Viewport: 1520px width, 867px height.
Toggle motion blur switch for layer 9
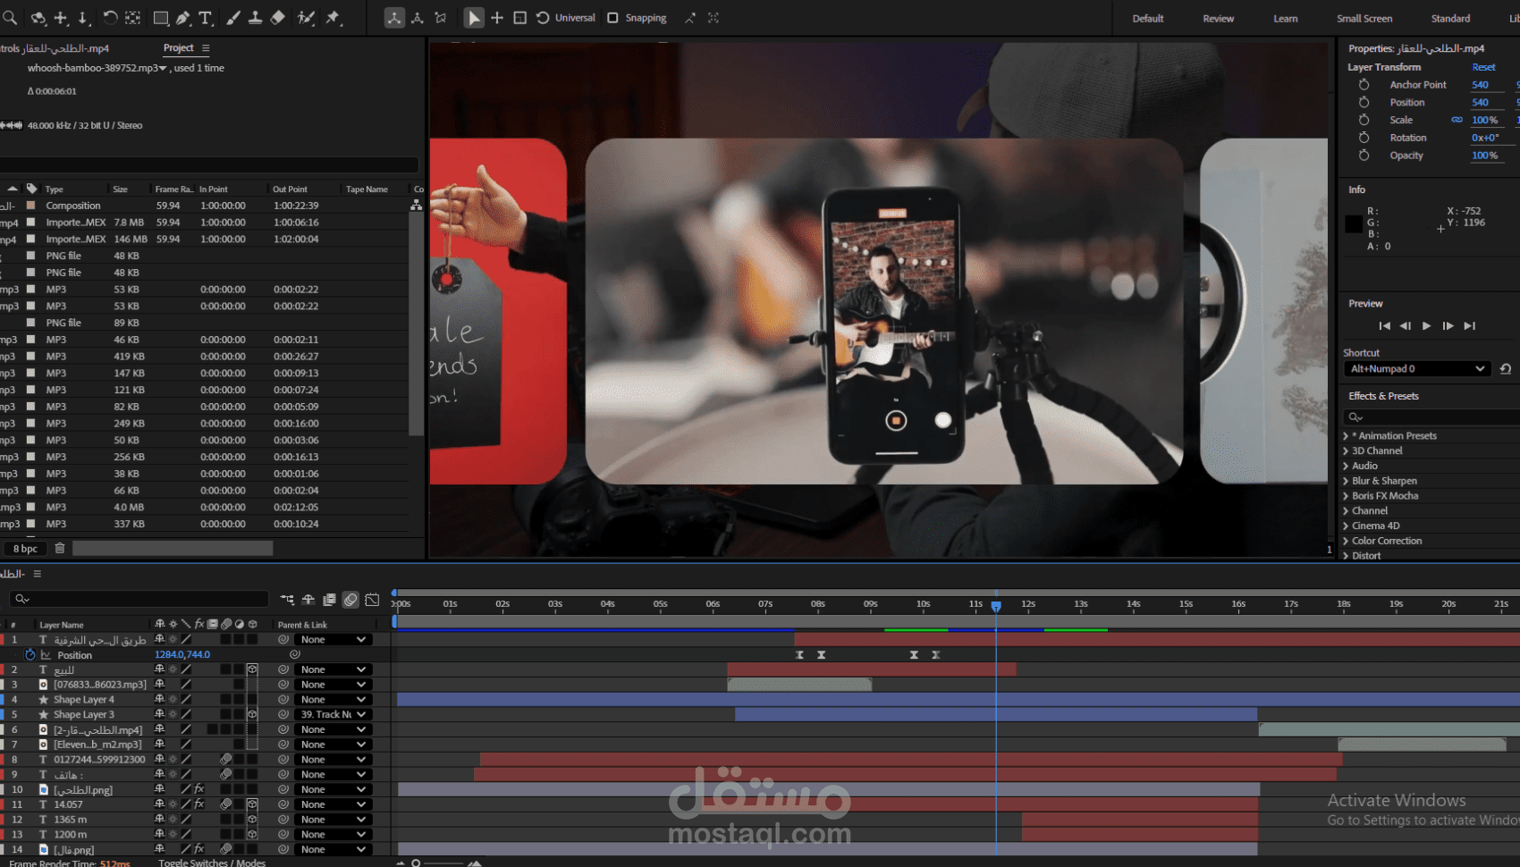pyautogui.click(x=226, y=775)
